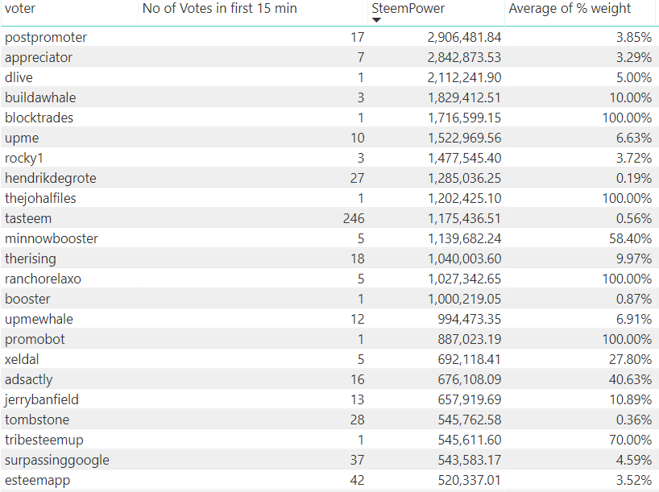659x492 pixels.
Task: Select the appreciator voter cell
Action: pyautogui.click(x=39, y=57)
